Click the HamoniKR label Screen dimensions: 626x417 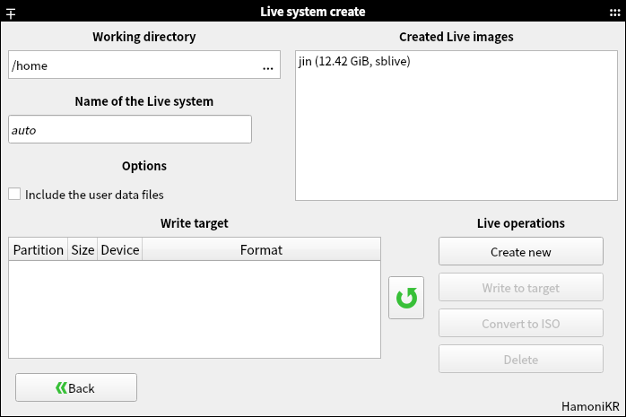tap(590, 406)
